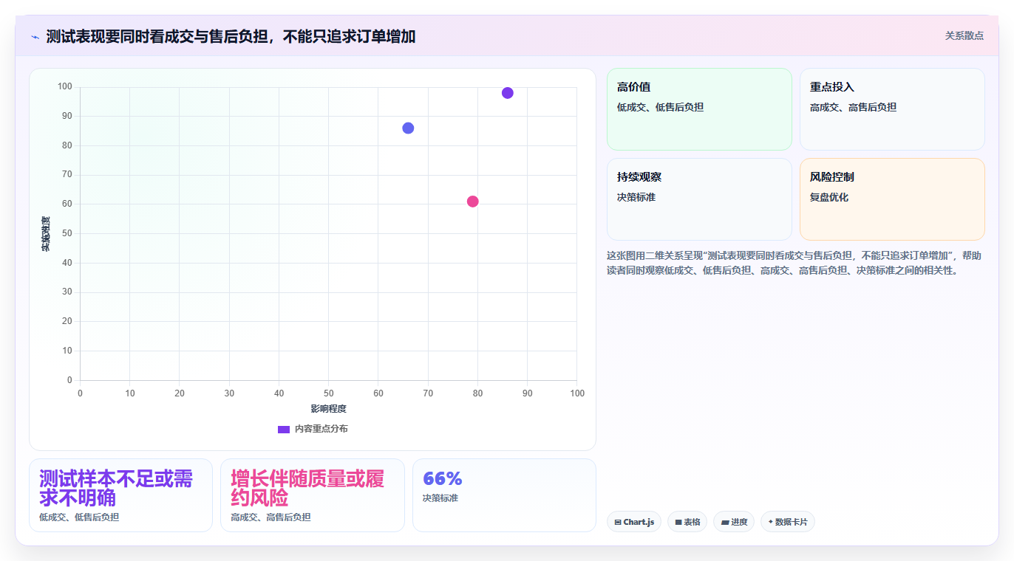Viewport: 1014px width, 561px height.
Task: Click the 100 tick on the y-axis
Action: click(65, 87)
